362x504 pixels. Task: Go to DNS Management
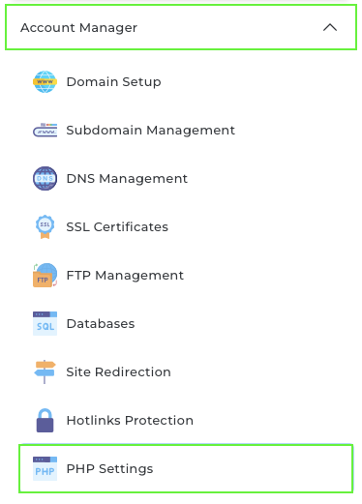coord(127,179)
